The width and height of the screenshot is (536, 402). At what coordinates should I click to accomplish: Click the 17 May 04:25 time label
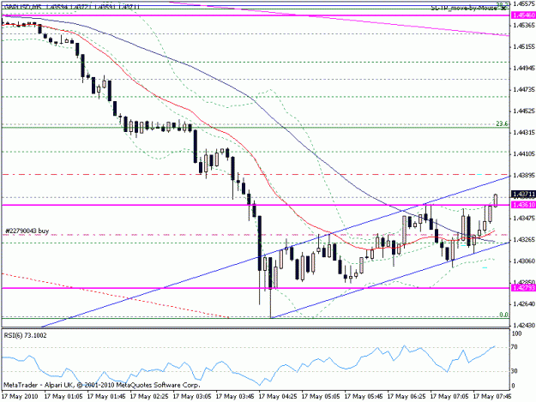pyautogui.click(x=278, y=397)
